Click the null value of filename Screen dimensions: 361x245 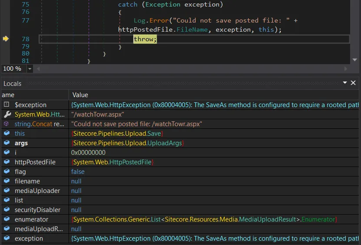click(76, 181)
